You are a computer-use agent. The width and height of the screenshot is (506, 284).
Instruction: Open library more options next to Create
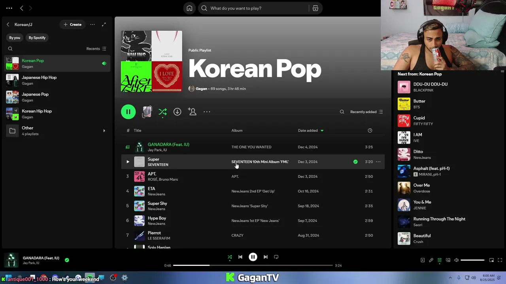pos(92,24)
